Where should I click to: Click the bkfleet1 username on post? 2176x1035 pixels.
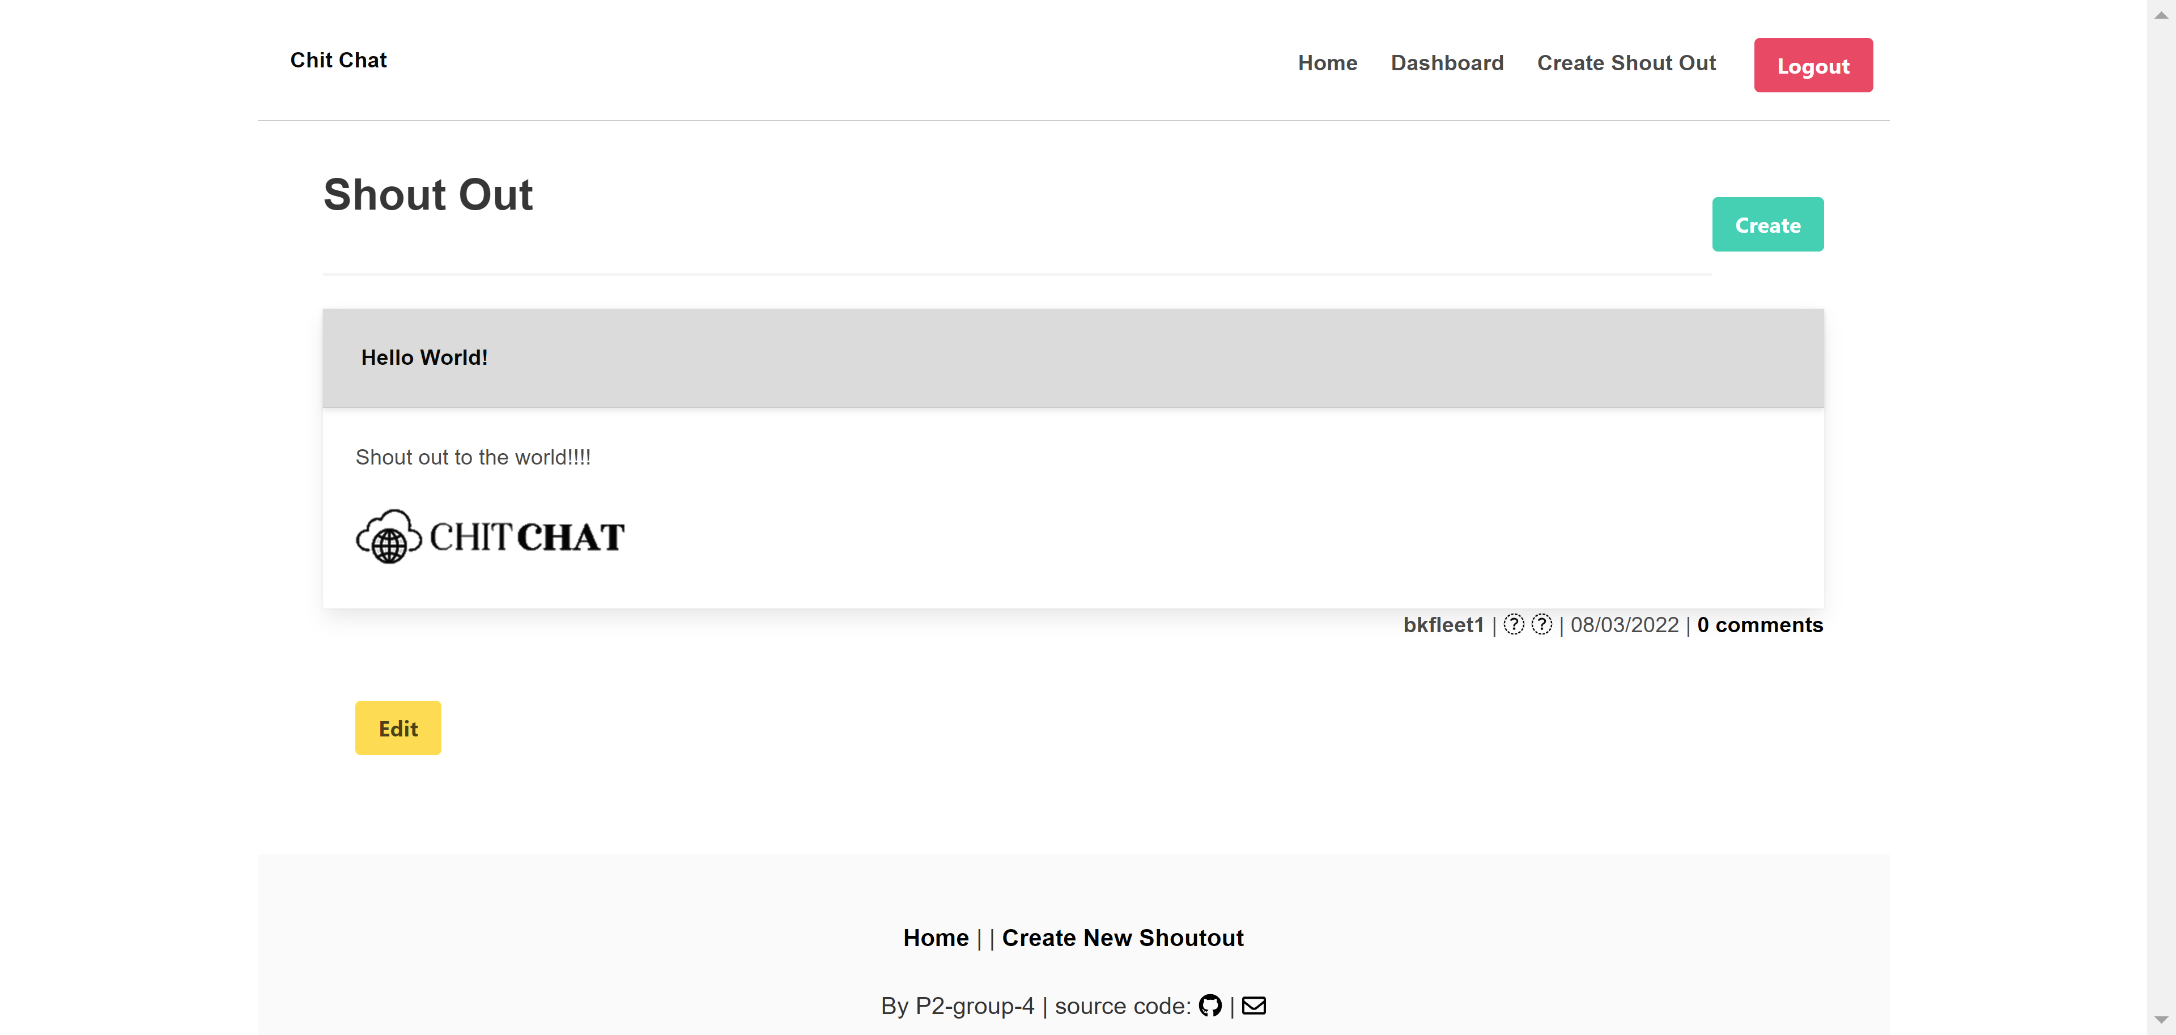1442,624
